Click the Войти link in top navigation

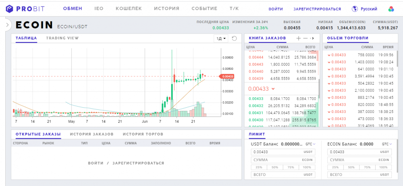(275, 9)
